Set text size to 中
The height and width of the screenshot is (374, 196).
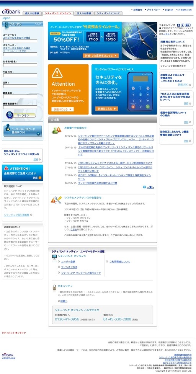tap(179, 25)
